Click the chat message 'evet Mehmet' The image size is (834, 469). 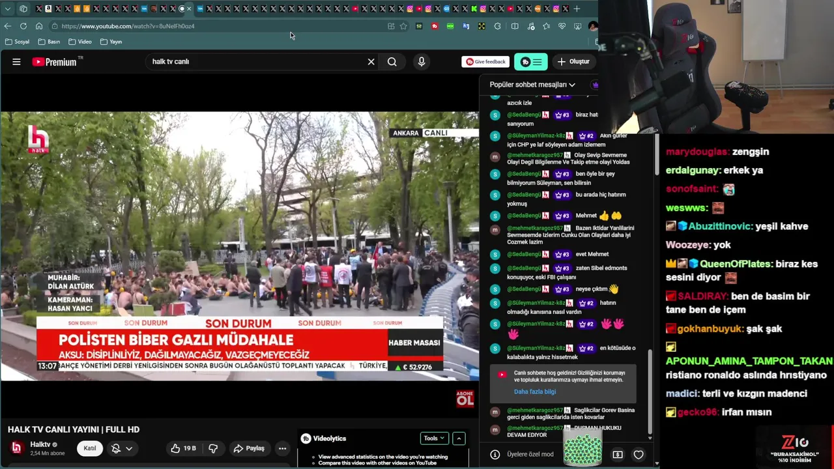point(592,254)
